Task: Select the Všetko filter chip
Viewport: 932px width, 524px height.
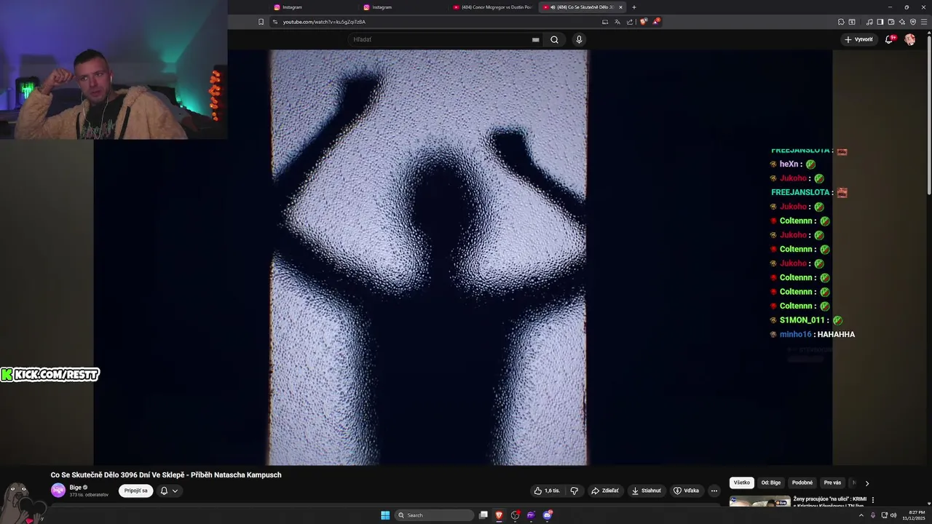Action: (742, 483)
